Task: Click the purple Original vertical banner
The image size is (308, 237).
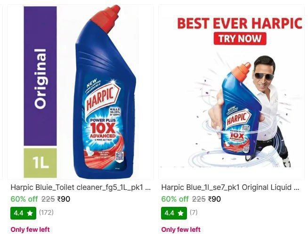Action: (41, 76)
